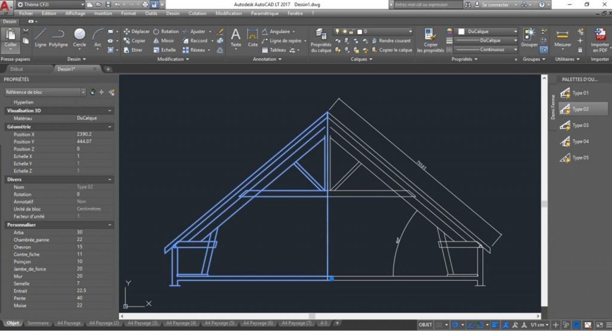Open the Texte annotation tool
This screenshot has height=331, width=612.
tap(236, 36)
